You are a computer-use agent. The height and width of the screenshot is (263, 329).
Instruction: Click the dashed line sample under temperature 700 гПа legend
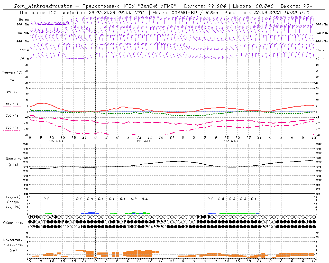pos(11,119)
